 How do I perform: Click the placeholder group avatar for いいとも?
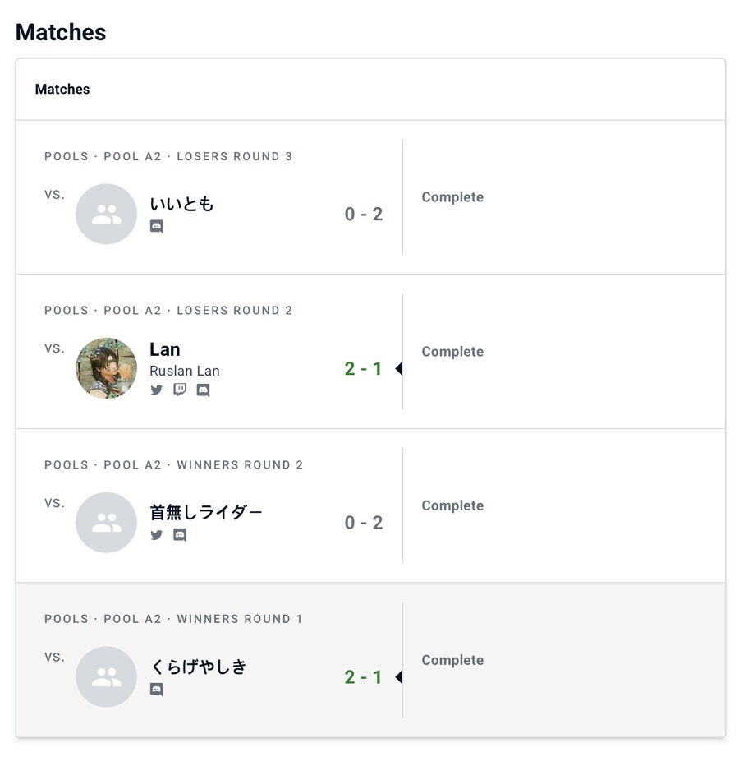coord(106,214)
